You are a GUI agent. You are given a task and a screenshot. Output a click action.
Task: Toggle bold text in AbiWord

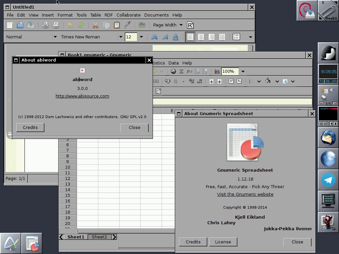(x=154, y=37)
